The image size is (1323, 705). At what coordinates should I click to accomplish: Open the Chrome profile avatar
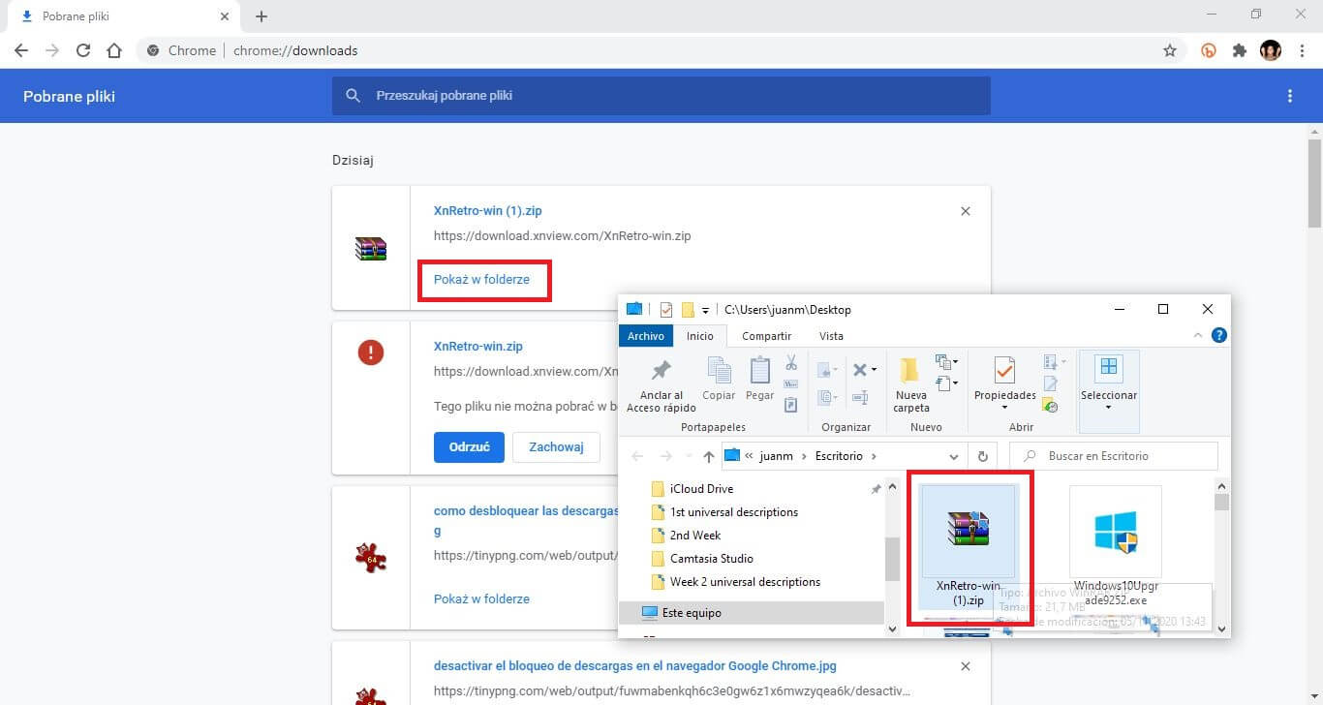click(1270, 50)
